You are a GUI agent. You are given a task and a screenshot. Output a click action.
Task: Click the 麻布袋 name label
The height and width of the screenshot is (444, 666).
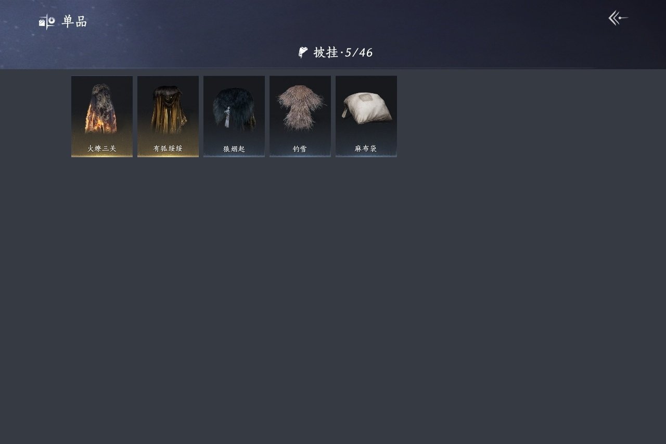(366, 148)
